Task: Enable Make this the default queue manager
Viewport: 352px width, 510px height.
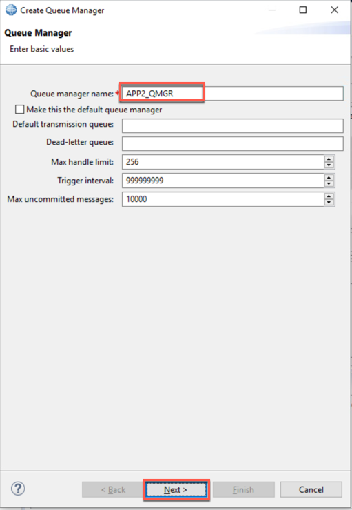Action: [19, 110]
